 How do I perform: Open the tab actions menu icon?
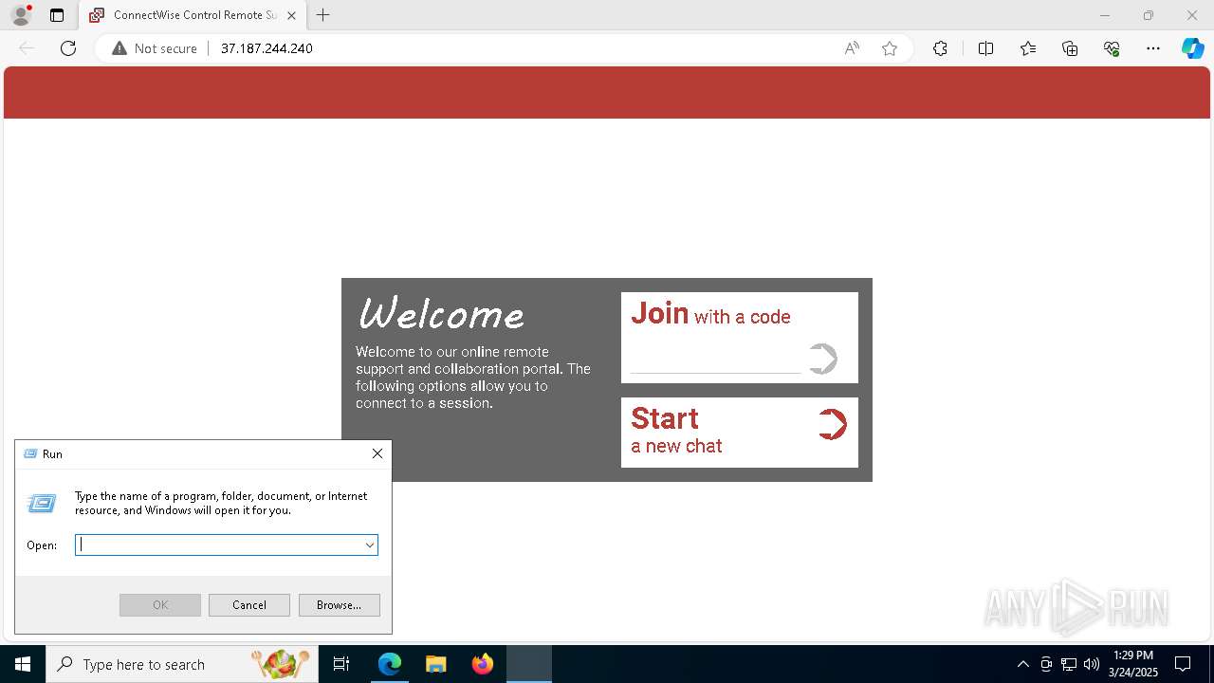(x=57, y=15)
